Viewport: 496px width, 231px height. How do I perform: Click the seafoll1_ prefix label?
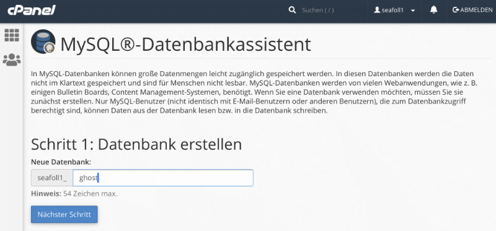tap(52, 178)
